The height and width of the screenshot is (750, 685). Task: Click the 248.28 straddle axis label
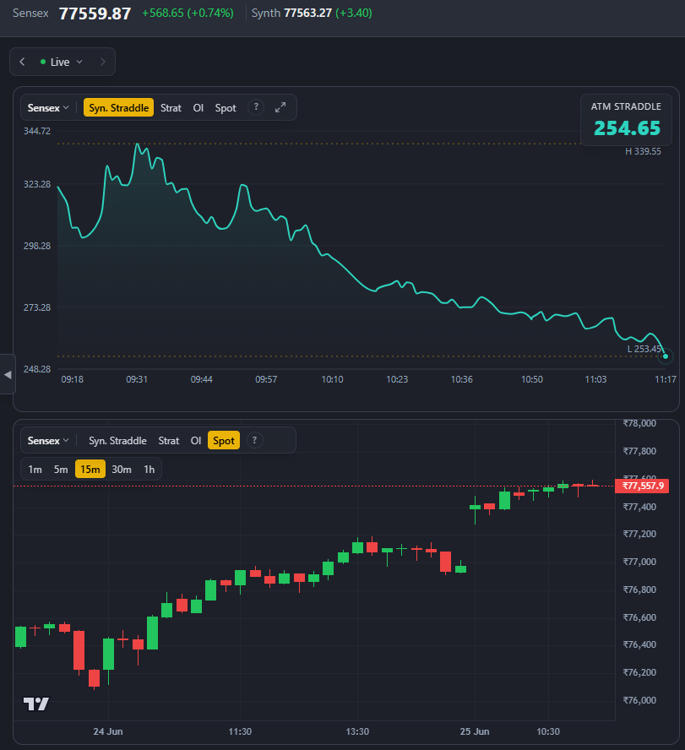point(37,369)
